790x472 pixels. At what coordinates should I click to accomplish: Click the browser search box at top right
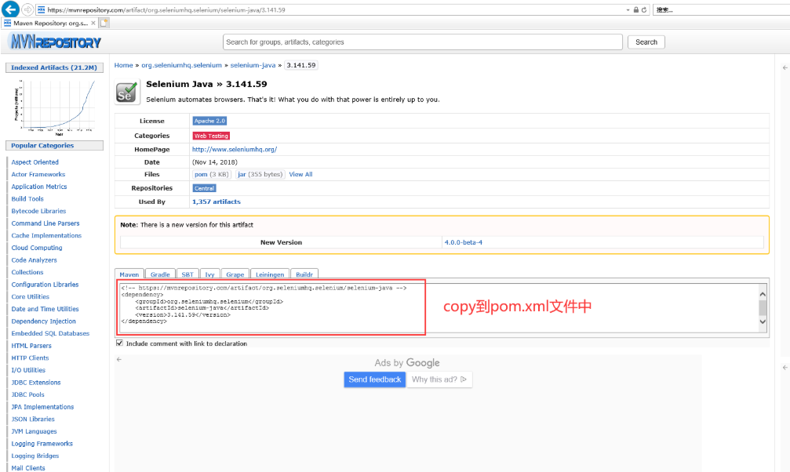(x=722, y=9)
